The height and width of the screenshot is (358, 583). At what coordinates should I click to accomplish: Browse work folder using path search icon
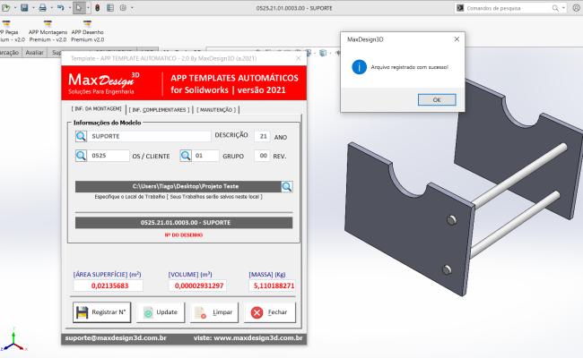coord(287,187)
